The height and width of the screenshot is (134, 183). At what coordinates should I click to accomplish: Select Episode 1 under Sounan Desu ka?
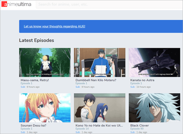click(x=26, y=129)
